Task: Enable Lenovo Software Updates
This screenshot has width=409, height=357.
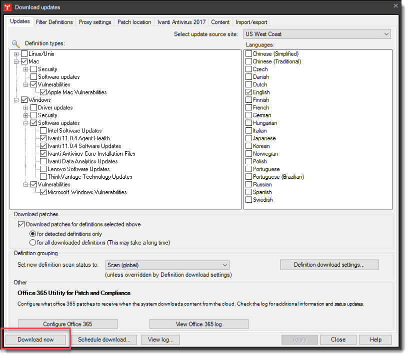Action: (43, 169)
